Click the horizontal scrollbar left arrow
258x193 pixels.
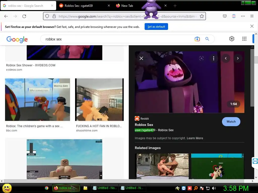click(x=2, y=181)
